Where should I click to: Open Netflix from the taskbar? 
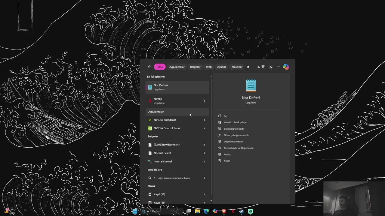coord(233,211)
